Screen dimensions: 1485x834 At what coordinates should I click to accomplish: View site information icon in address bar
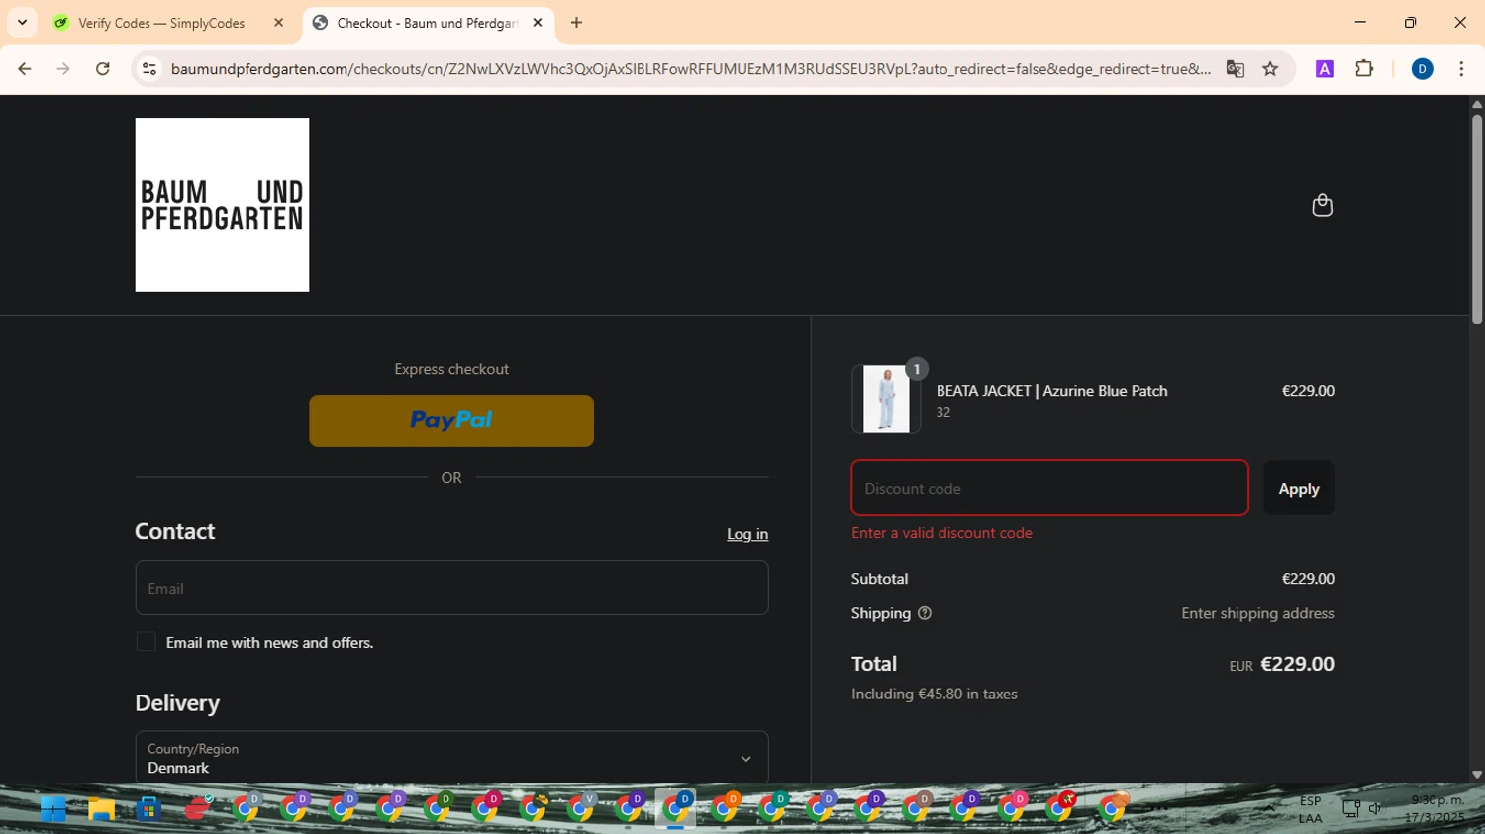[x=149, y=69]
